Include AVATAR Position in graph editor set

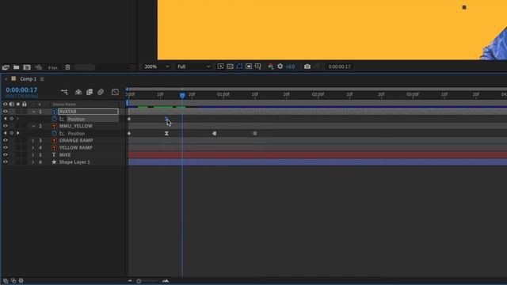pyautogui.click(x=62, y=119)
